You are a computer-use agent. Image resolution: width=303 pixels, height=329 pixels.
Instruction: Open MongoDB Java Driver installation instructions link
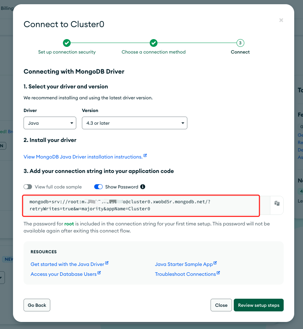(83, 157)
